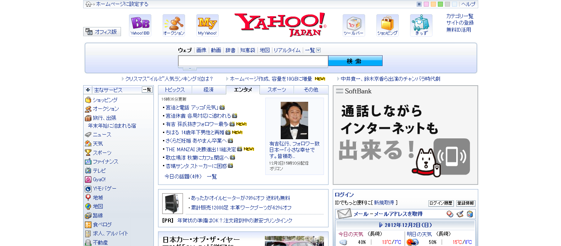The image size is (561, 246).
Task: Switch to the 経済 news tab
Action: (209, 90)
